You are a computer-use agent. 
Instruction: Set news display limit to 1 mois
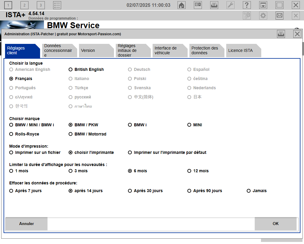pos(19,171)
